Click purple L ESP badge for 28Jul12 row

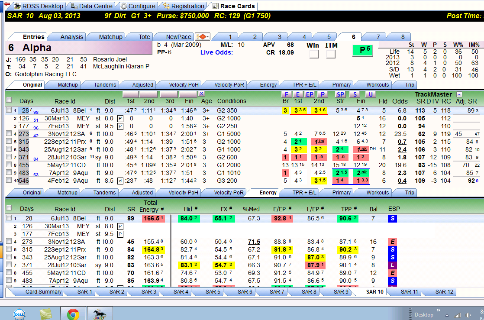[392, 265]
